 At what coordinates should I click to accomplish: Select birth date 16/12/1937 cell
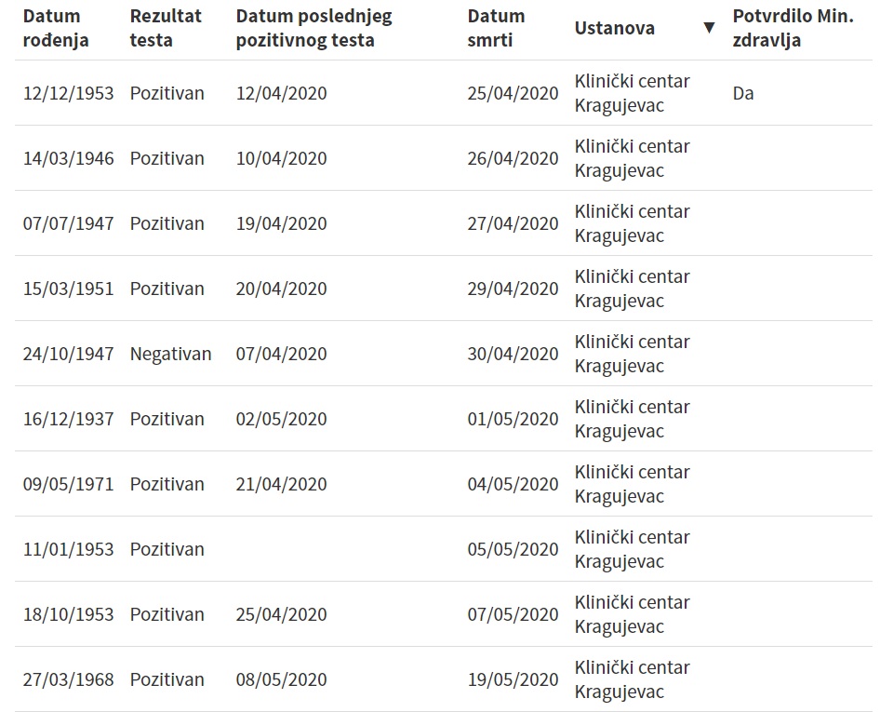[69, 419]
